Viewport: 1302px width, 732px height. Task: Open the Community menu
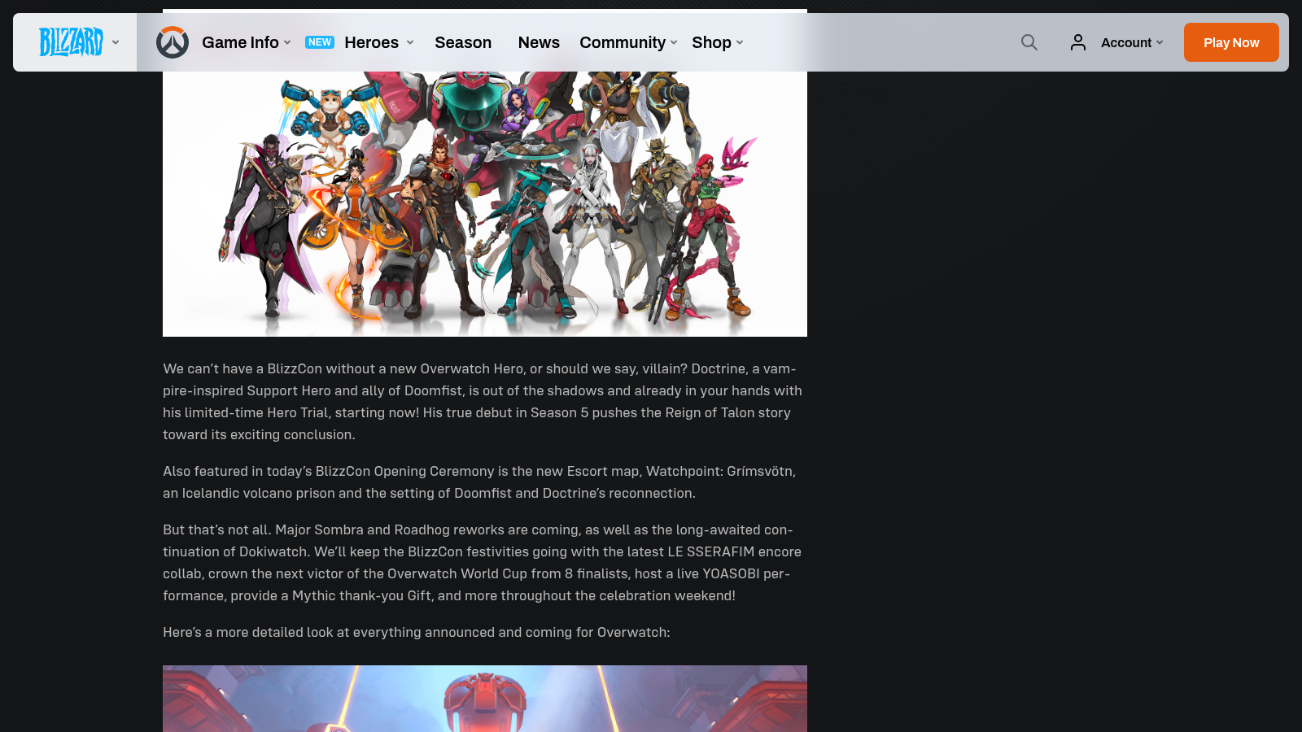coord(623,42)
